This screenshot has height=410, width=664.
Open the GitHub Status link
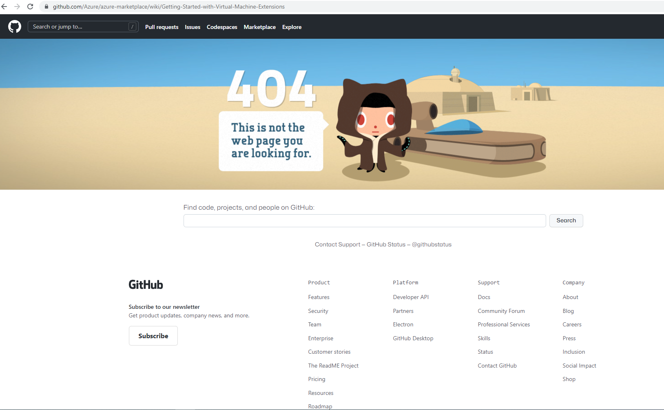(x=385, y=244)
